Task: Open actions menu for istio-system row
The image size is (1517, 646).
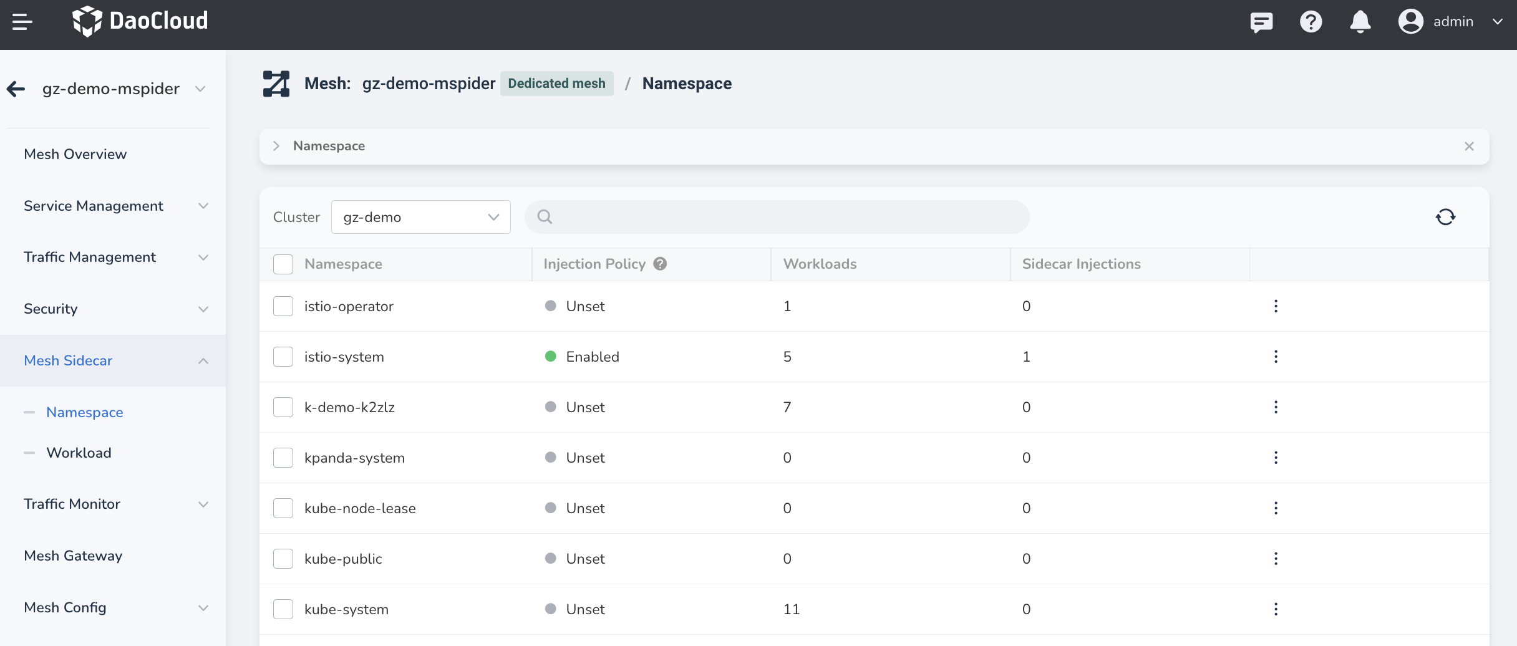Action: click(x=1276, y=357)
